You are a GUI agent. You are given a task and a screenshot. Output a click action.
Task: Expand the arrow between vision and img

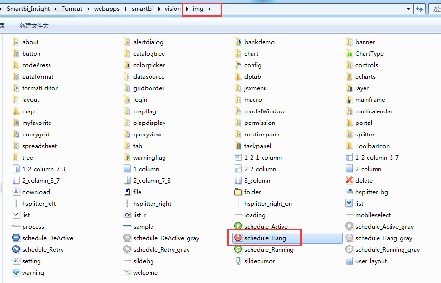187,9
